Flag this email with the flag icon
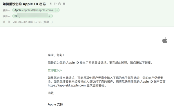Image resolution: width=174 pixels, height=108 pixels. (55, 4)
